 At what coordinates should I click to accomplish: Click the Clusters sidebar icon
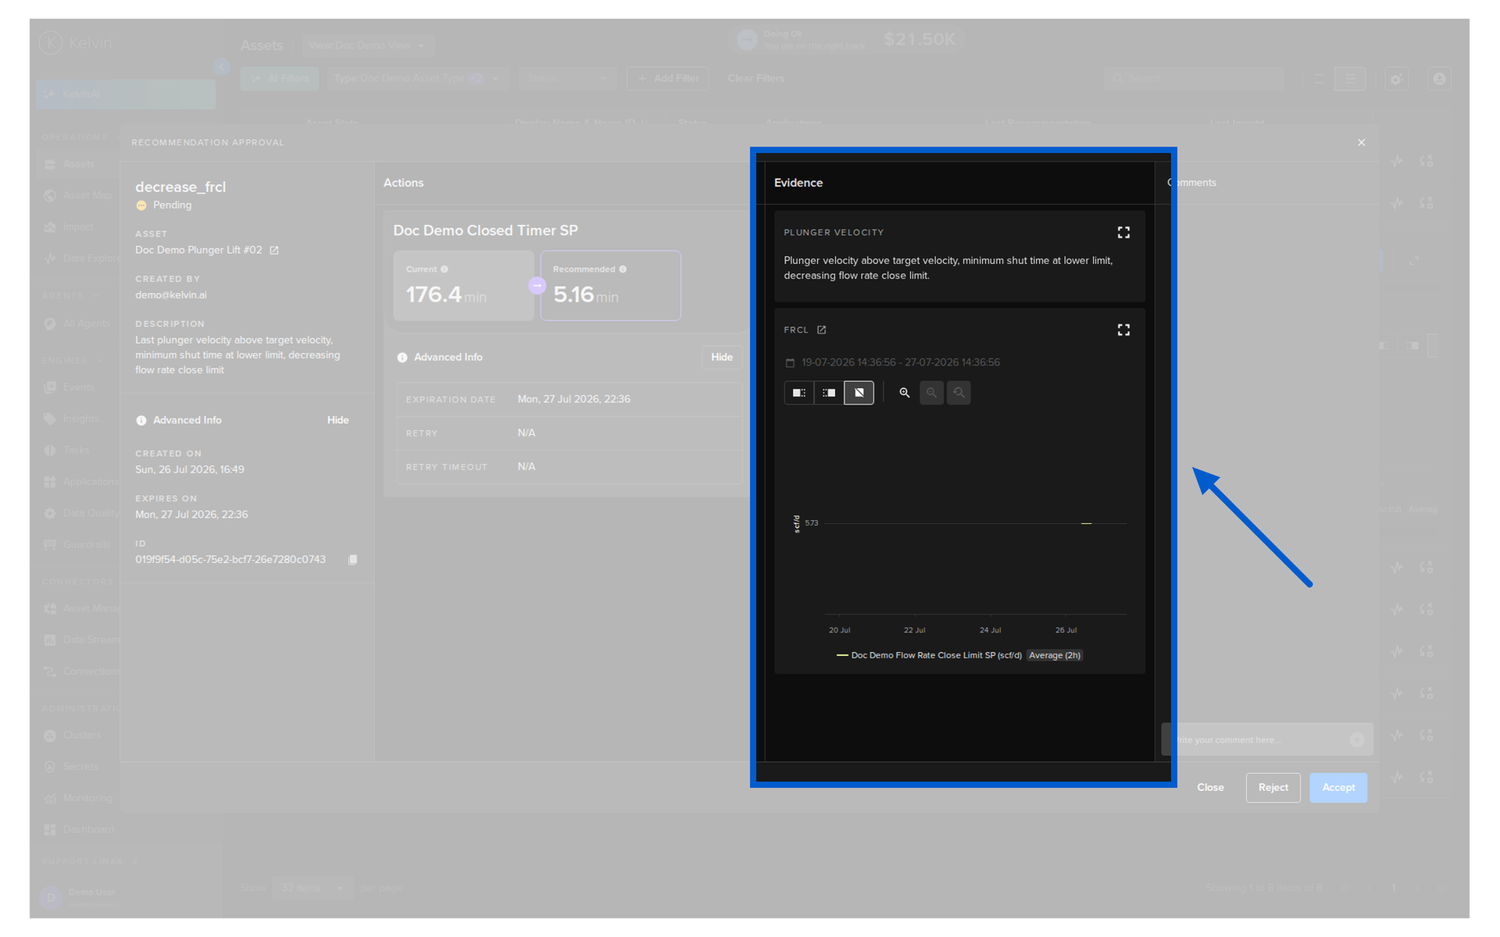[x=50, y=736]
